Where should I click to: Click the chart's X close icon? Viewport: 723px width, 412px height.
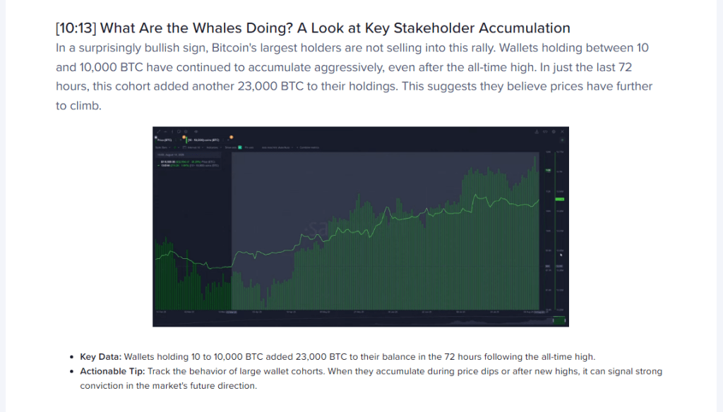tap(563, 131)
